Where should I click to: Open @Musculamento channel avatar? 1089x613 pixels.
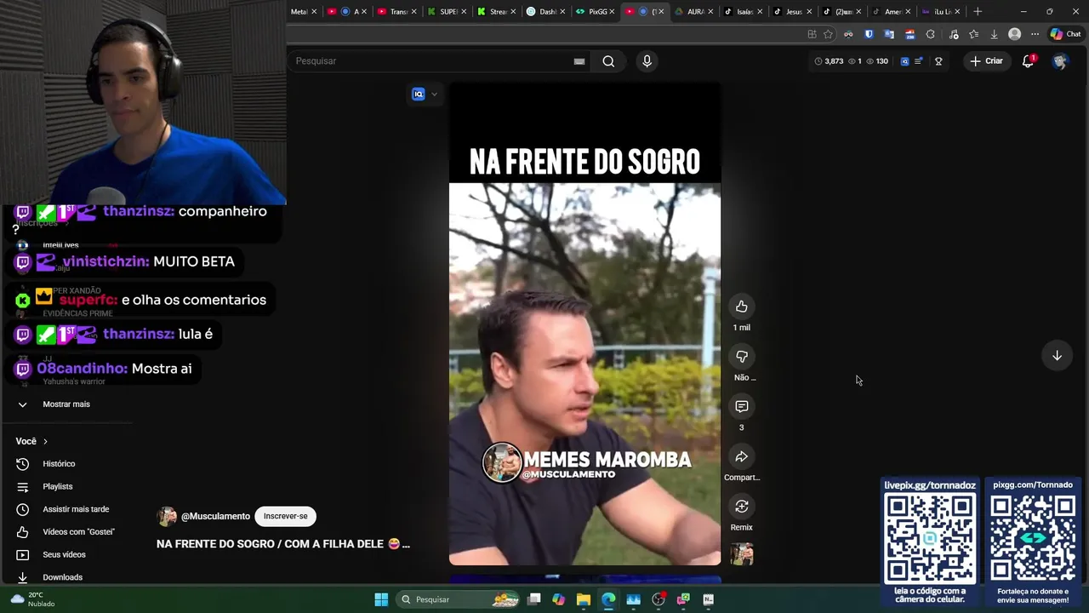point(167,516)
